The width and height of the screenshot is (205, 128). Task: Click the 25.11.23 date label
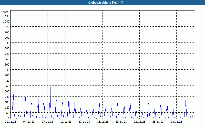pyautogui.click(x=158, y=122)
